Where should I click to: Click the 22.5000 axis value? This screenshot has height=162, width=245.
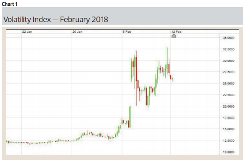pyautogui.click(x=229, y=95)
